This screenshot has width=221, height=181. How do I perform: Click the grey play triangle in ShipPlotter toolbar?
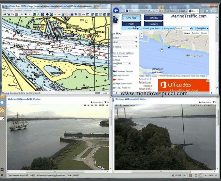tap(29, 14)
